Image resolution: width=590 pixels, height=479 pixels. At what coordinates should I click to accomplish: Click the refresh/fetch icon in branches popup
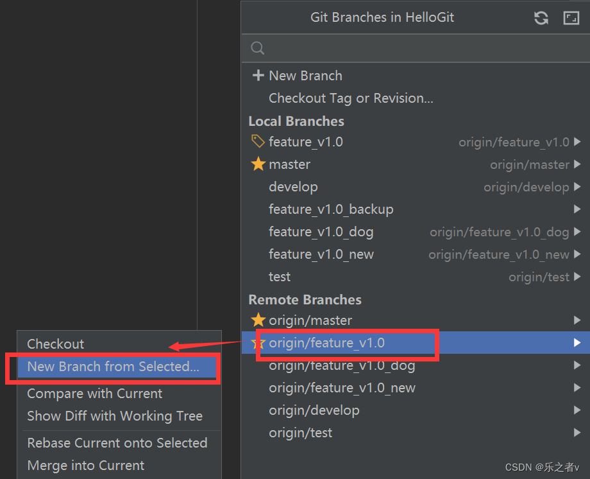[541, 18]
